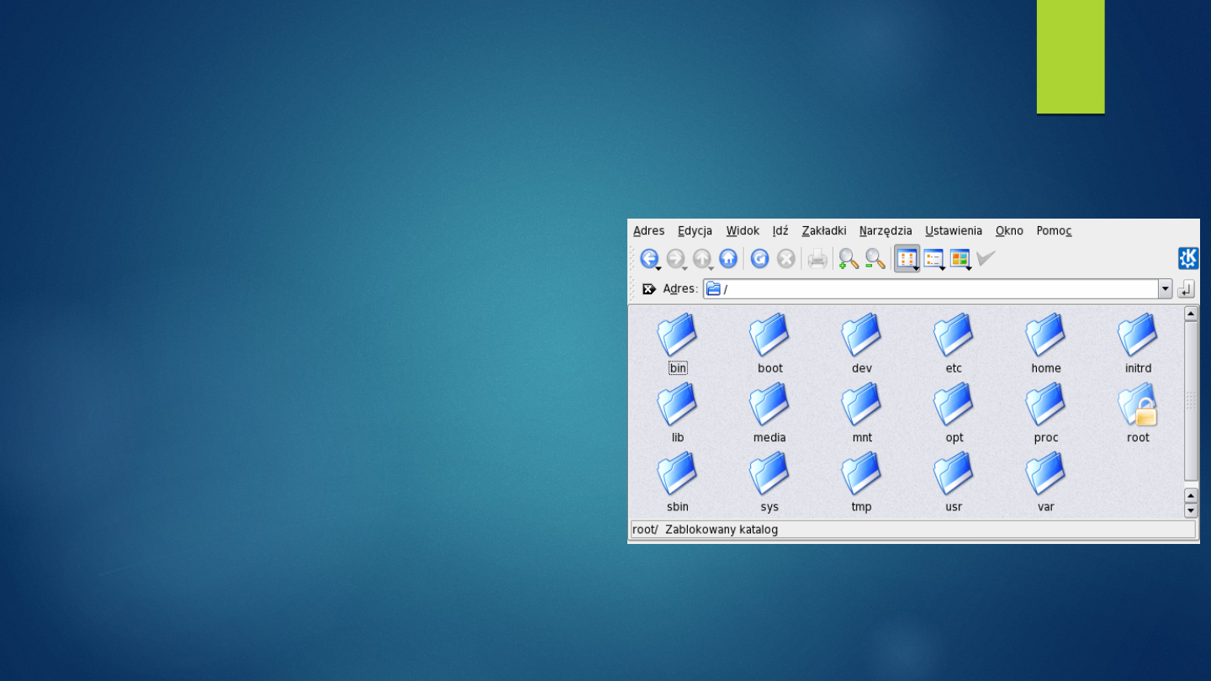
Task: Select the etc folder
Action: click(x=954, y=344)
